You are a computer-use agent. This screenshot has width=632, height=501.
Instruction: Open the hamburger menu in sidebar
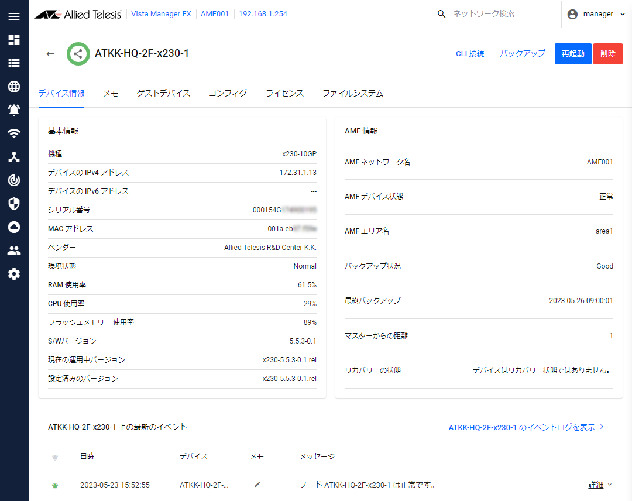tap(14, 16)
